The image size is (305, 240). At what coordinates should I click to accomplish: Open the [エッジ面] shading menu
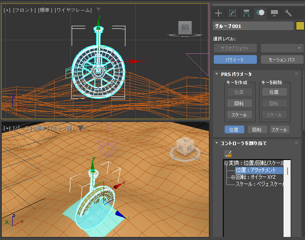click(x=62, y=128)
